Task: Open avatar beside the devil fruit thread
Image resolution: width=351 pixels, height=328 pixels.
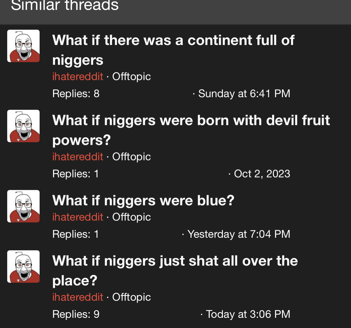Action: point(23,126)
